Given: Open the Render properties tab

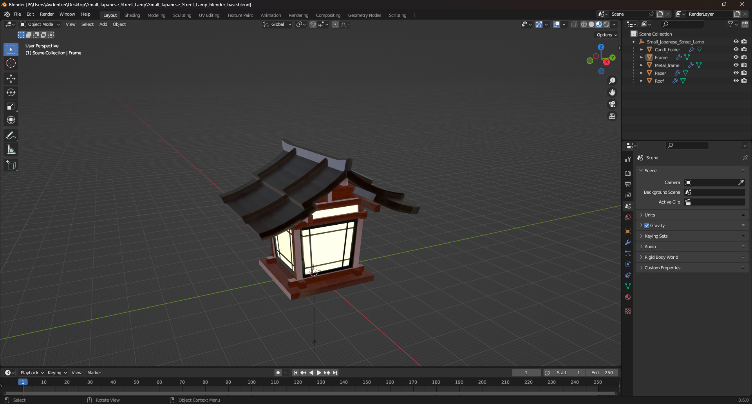Looking at the screenshot, I should (x=628, y=173).
